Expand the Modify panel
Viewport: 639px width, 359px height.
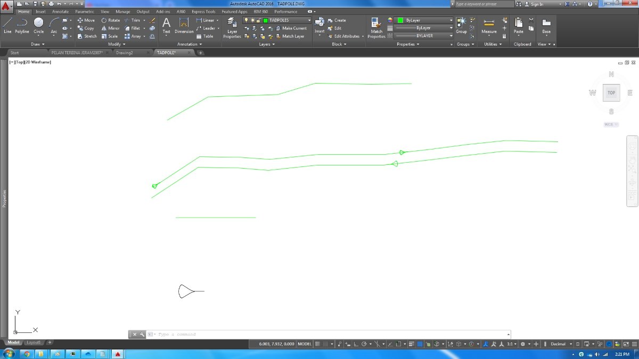[116, 44]
